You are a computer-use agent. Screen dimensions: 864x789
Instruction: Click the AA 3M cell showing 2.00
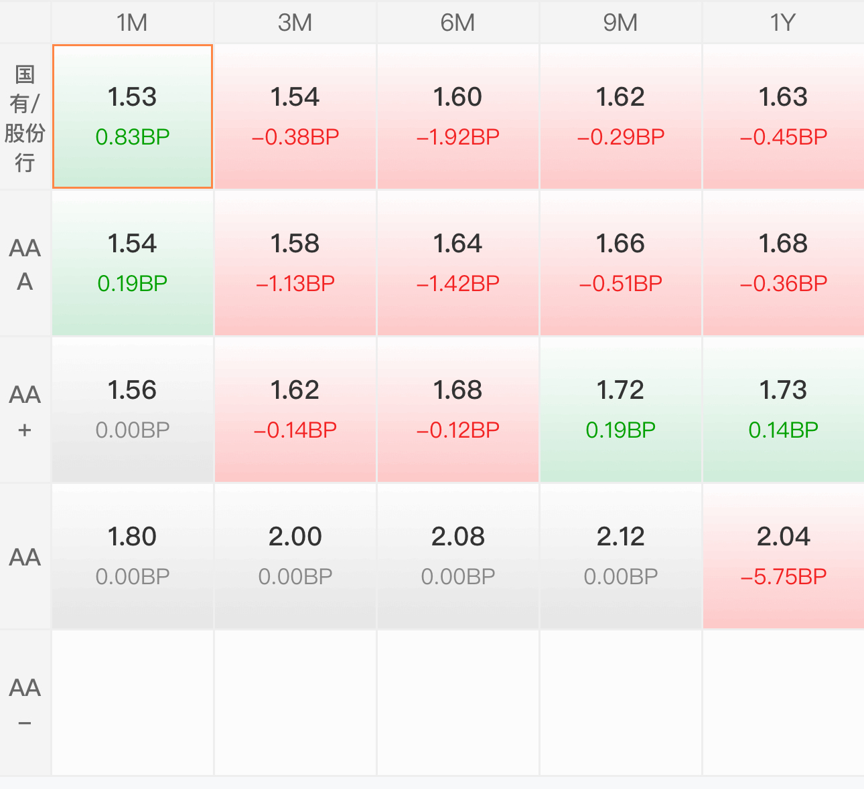click(x=295, y=556)
